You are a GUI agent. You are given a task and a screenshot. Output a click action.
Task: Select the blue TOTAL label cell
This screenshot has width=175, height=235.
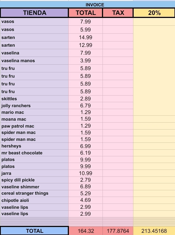click(34, 231)
